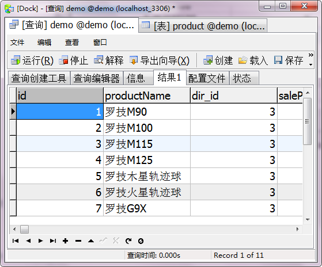This screenshot has width=322, height=267.
Task: Go to previous record arrow
Action: 28,241
